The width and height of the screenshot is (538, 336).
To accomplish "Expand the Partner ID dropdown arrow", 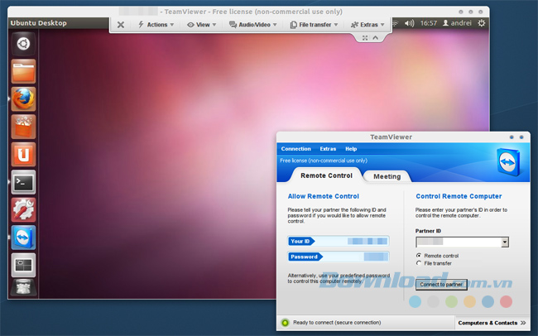I will pyautogui.click(x=504, y=242).
